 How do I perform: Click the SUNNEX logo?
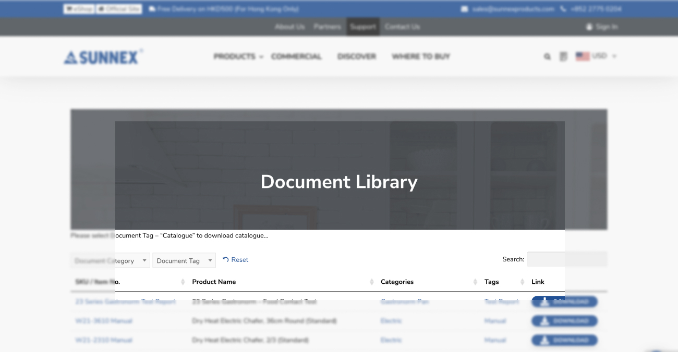coord(102,57)
